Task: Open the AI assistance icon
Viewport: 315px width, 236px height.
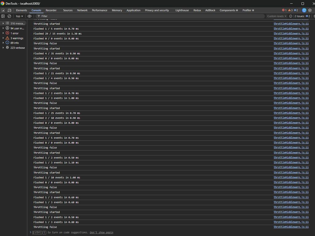Action: tap(304, 10)
